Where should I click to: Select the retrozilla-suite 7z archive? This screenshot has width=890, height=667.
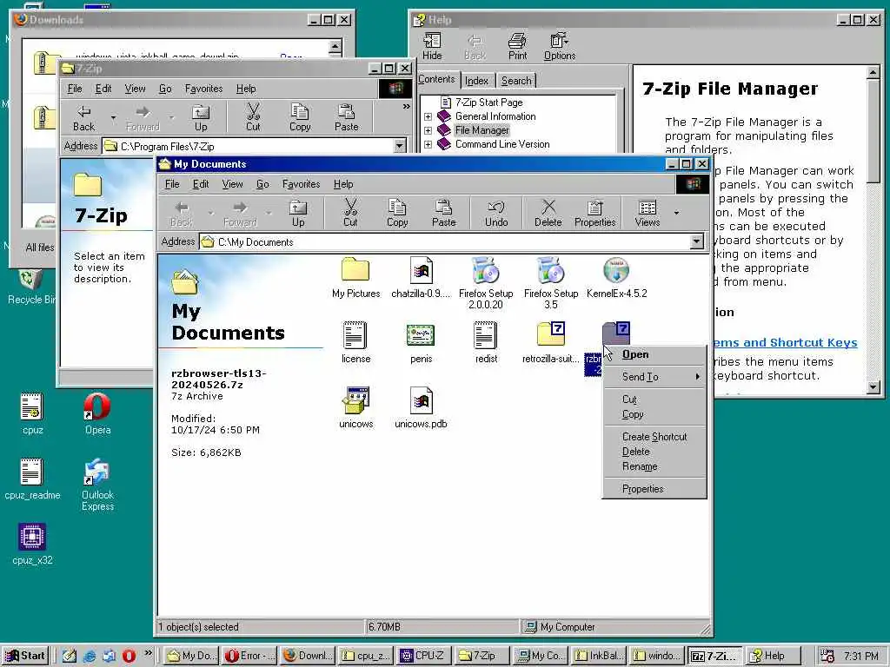550,342
